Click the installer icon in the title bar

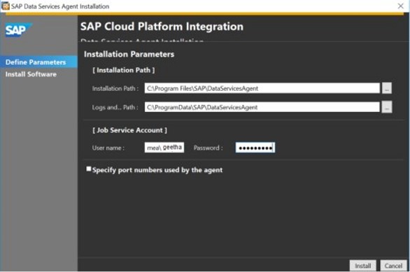click(5, 6)
